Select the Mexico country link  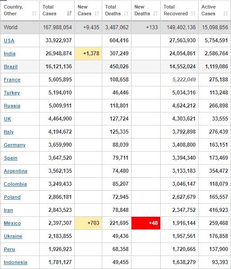[12, 223]
